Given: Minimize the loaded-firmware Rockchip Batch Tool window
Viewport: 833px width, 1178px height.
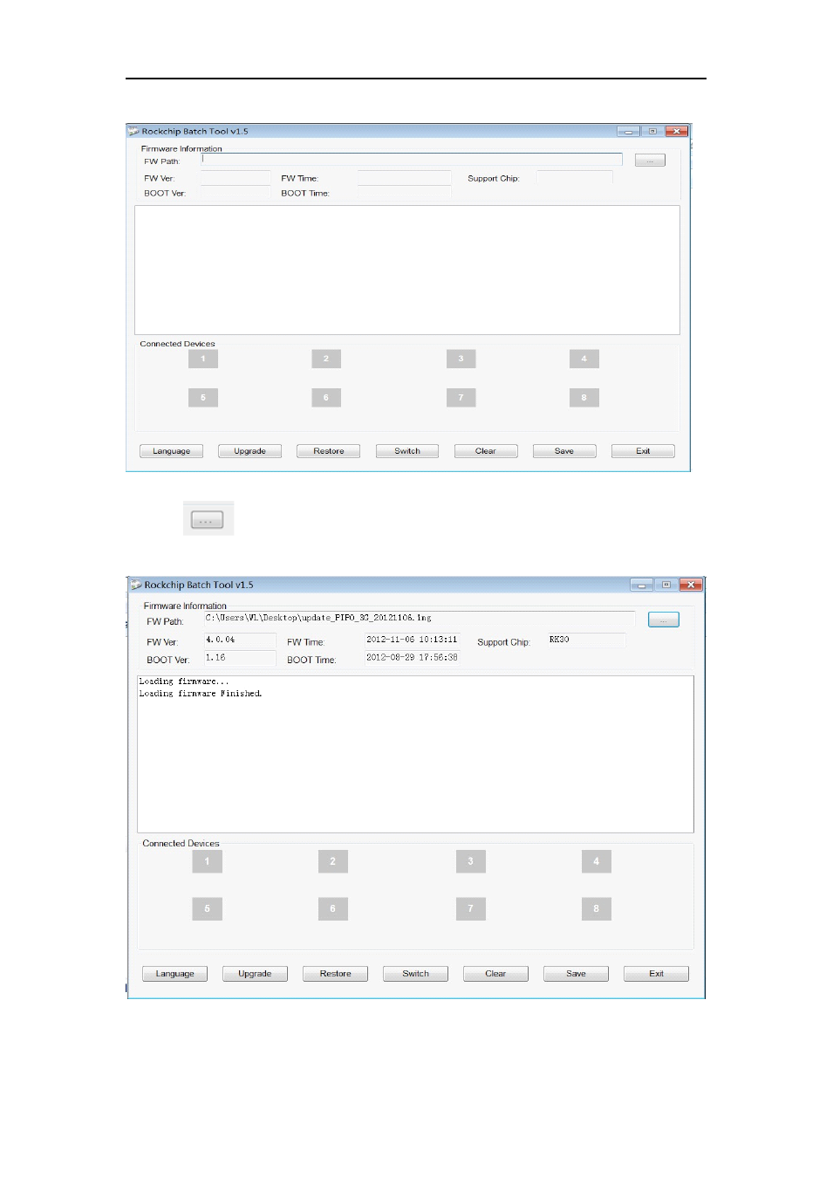Looking at the screenshot, I should coord(642,585).
